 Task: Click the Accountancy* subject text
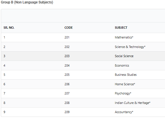124,112
